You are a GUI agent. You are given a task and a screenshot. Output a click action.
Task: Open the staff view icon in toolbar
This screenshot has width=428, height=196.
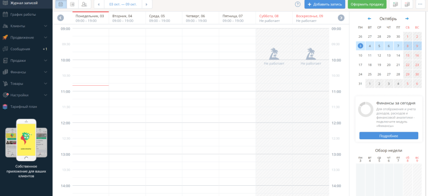tap(84, 4)
